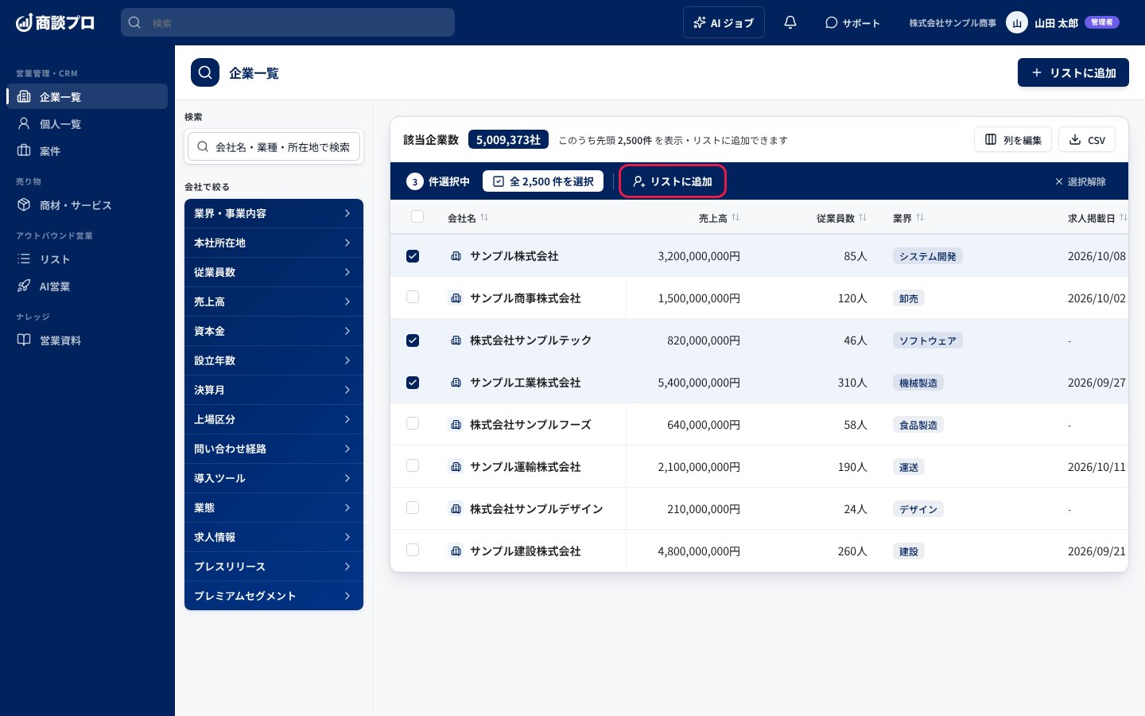The width and height of the screenshot is (1145, 716).
Task: Click building icon for サンプル商事株式会社
Action: point(456,298)
